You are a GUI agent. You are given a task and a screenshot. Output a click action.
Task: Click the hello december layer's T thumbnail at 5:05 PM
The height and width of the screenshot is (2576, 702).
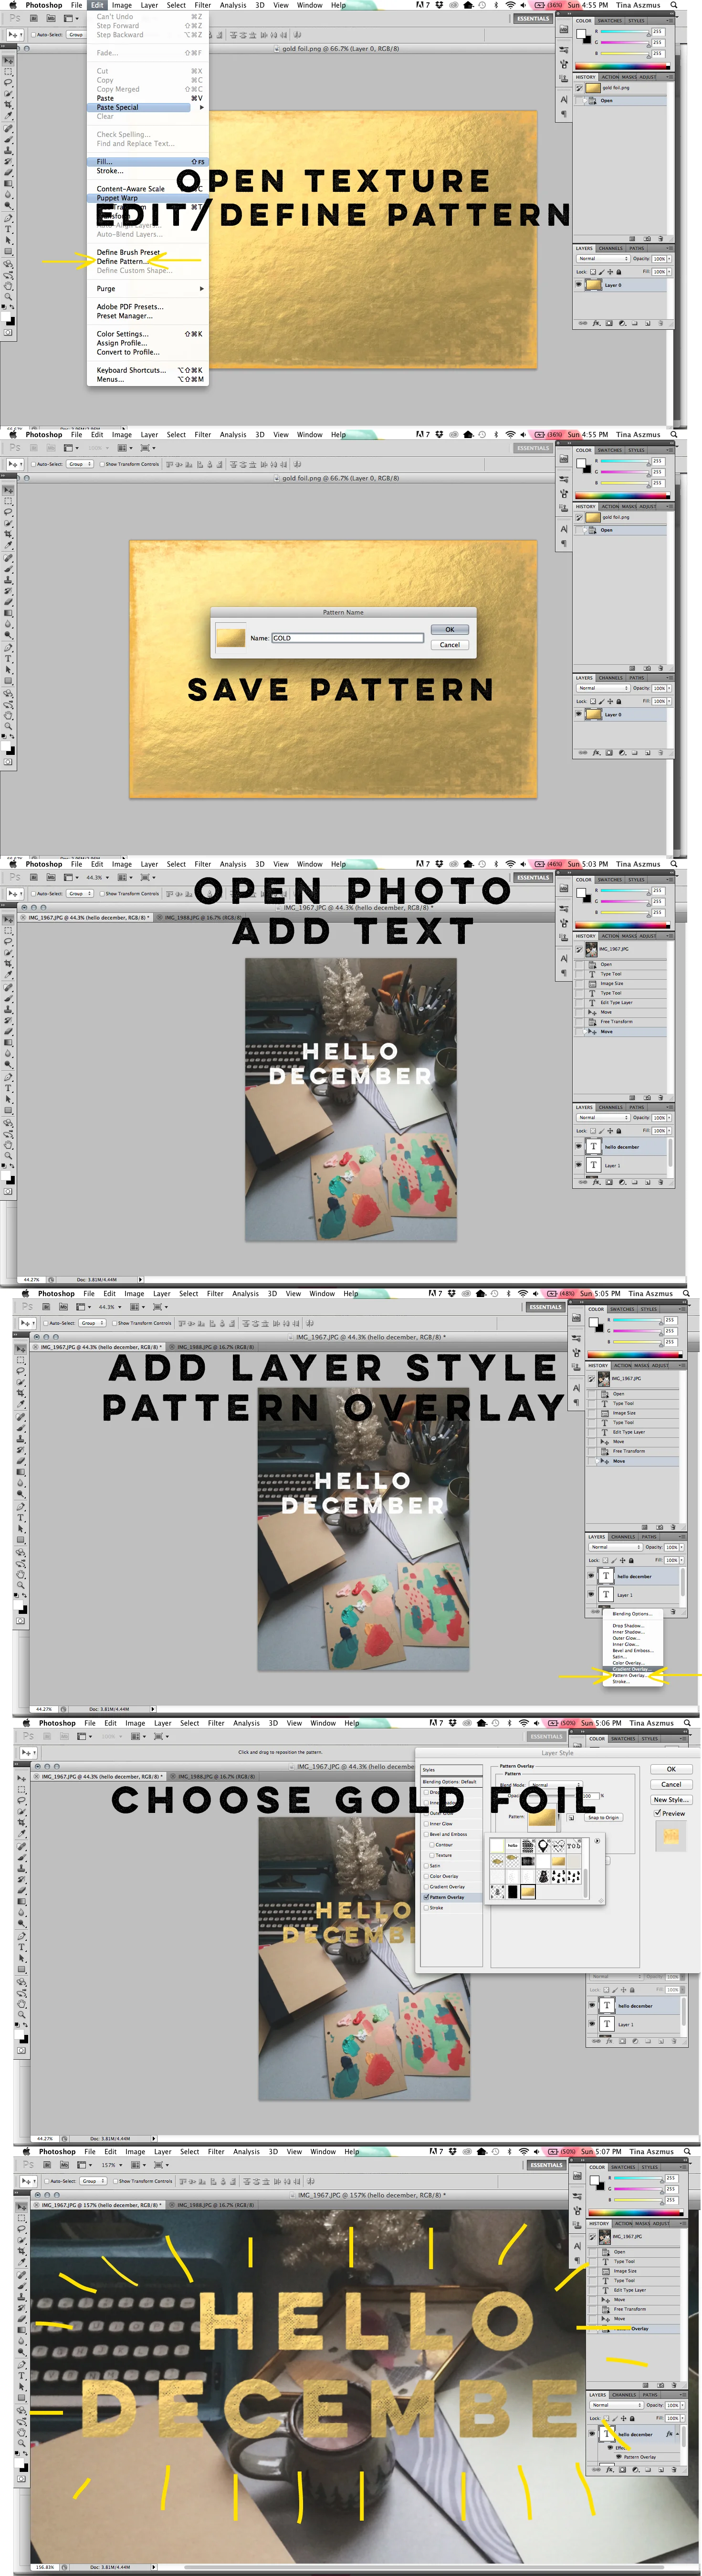[x=606, y=1576]
